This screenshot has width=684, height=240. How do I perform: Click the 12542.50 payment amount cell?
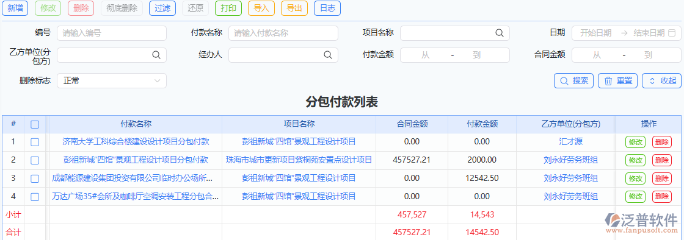point(482,178)
